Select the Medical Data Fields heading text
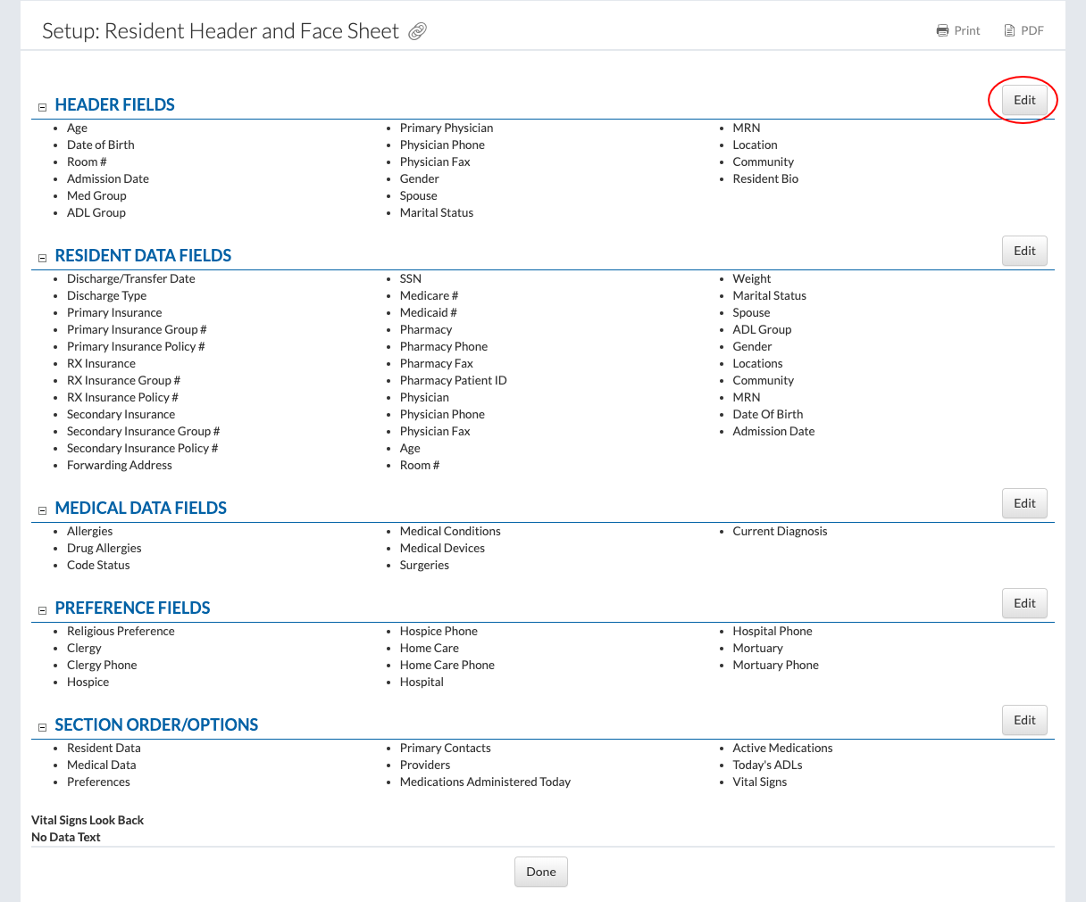Viewport: 1086px width, 902px height. 140,509
